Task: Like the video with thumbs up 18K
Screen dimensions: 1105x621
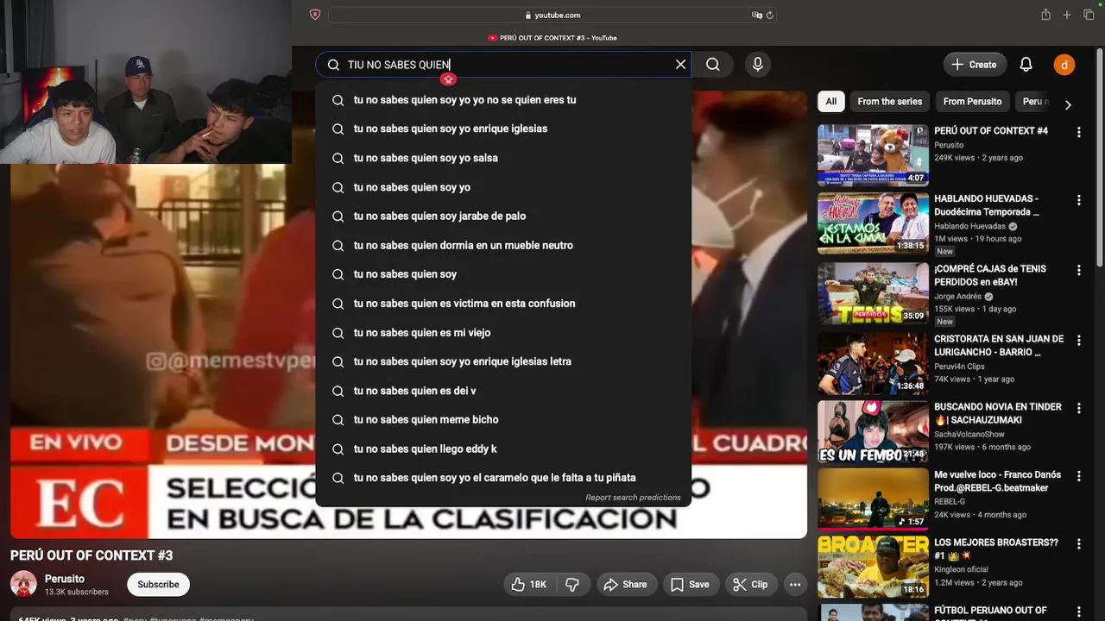Action: click(x=528, y=585)
